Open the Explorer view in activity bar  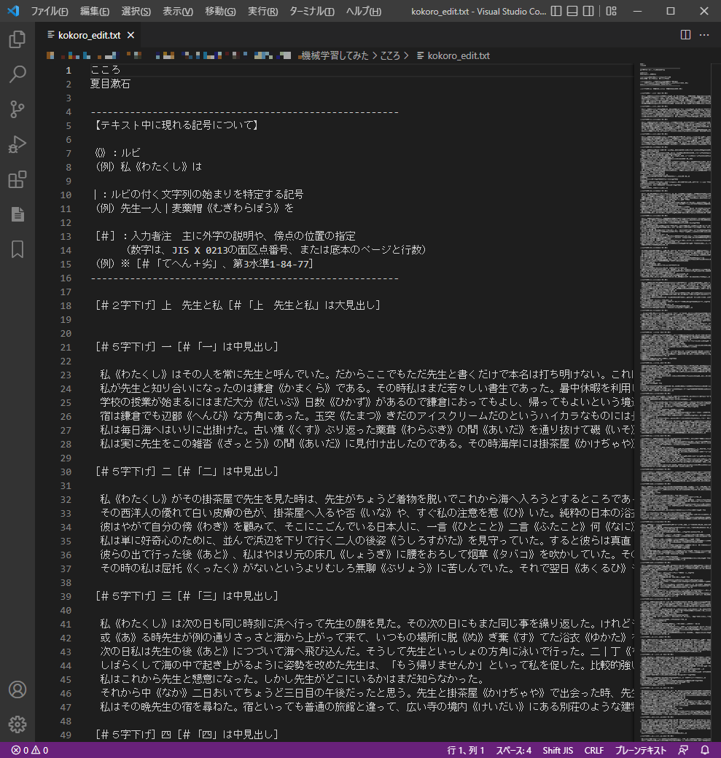click(17, 39)
